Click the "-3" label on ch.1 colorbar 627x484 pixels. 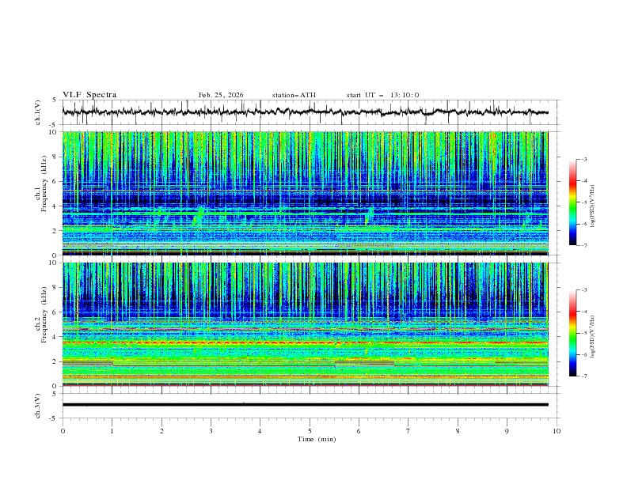point(583,159)
